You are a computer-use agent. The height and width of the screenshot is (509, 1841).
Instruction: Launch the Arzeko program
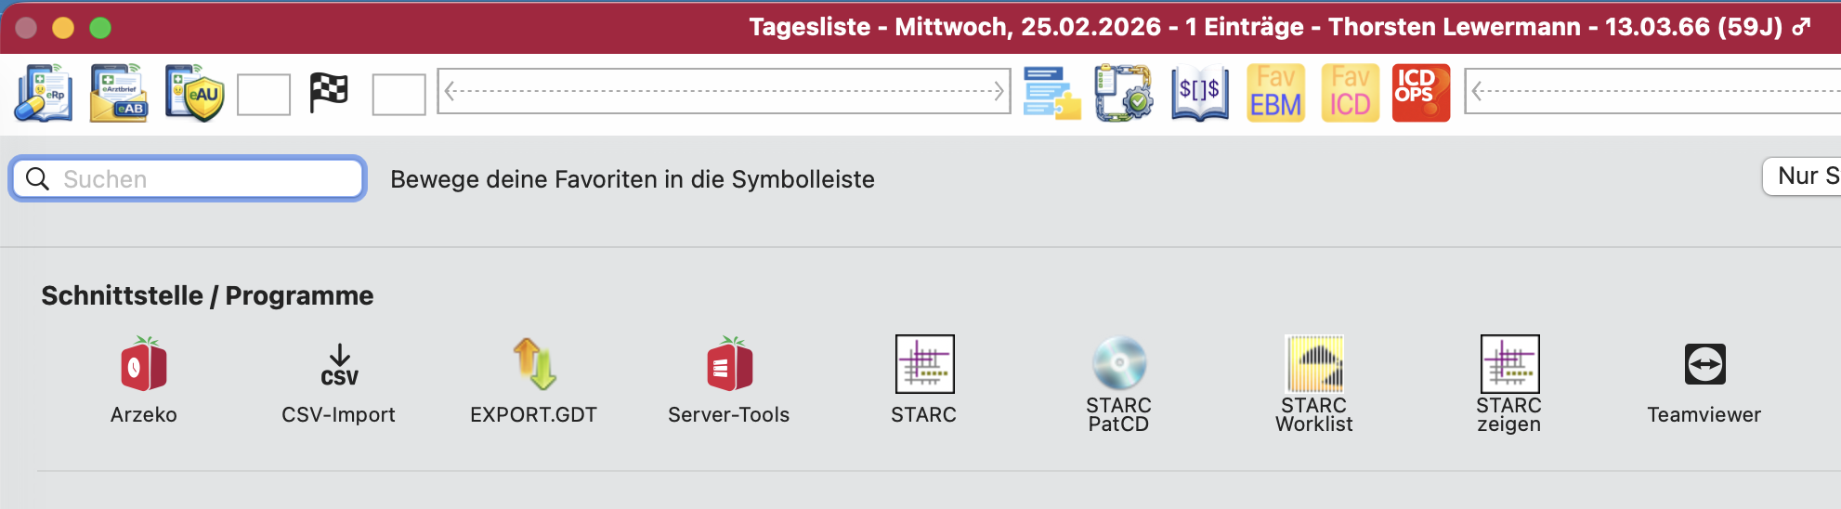(144, 381)
